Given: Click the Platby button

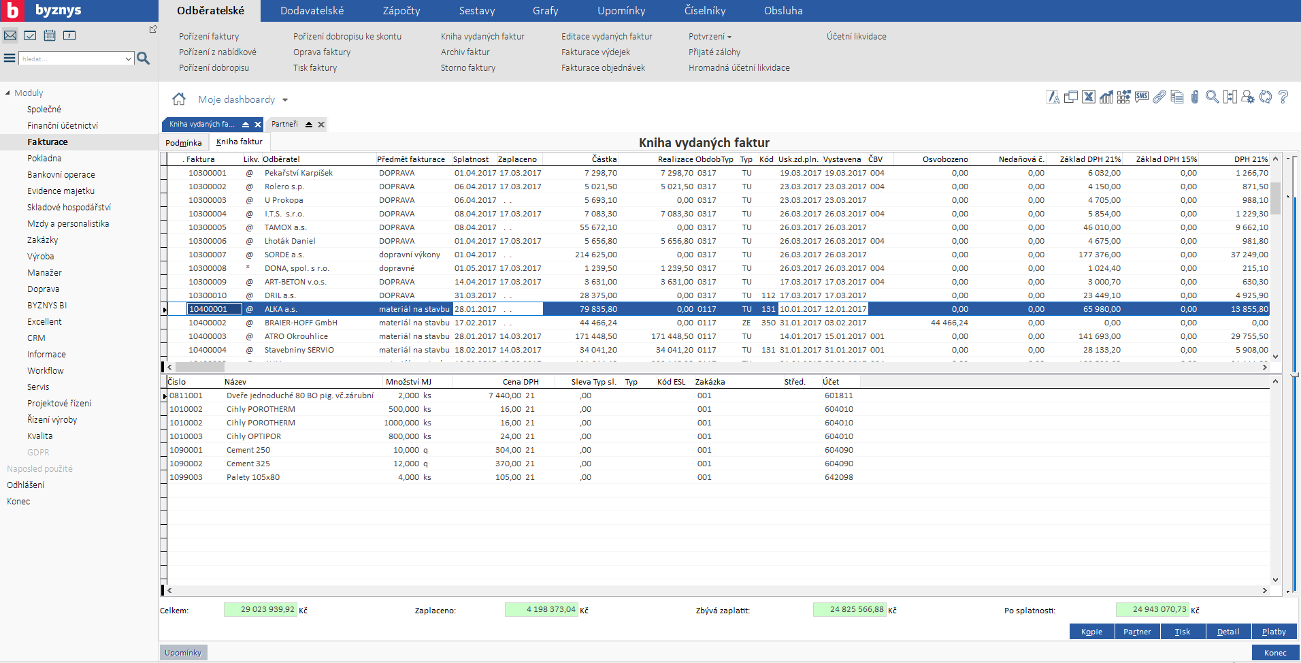Looking at the screenshot, I should click(x=1273, y=632).
